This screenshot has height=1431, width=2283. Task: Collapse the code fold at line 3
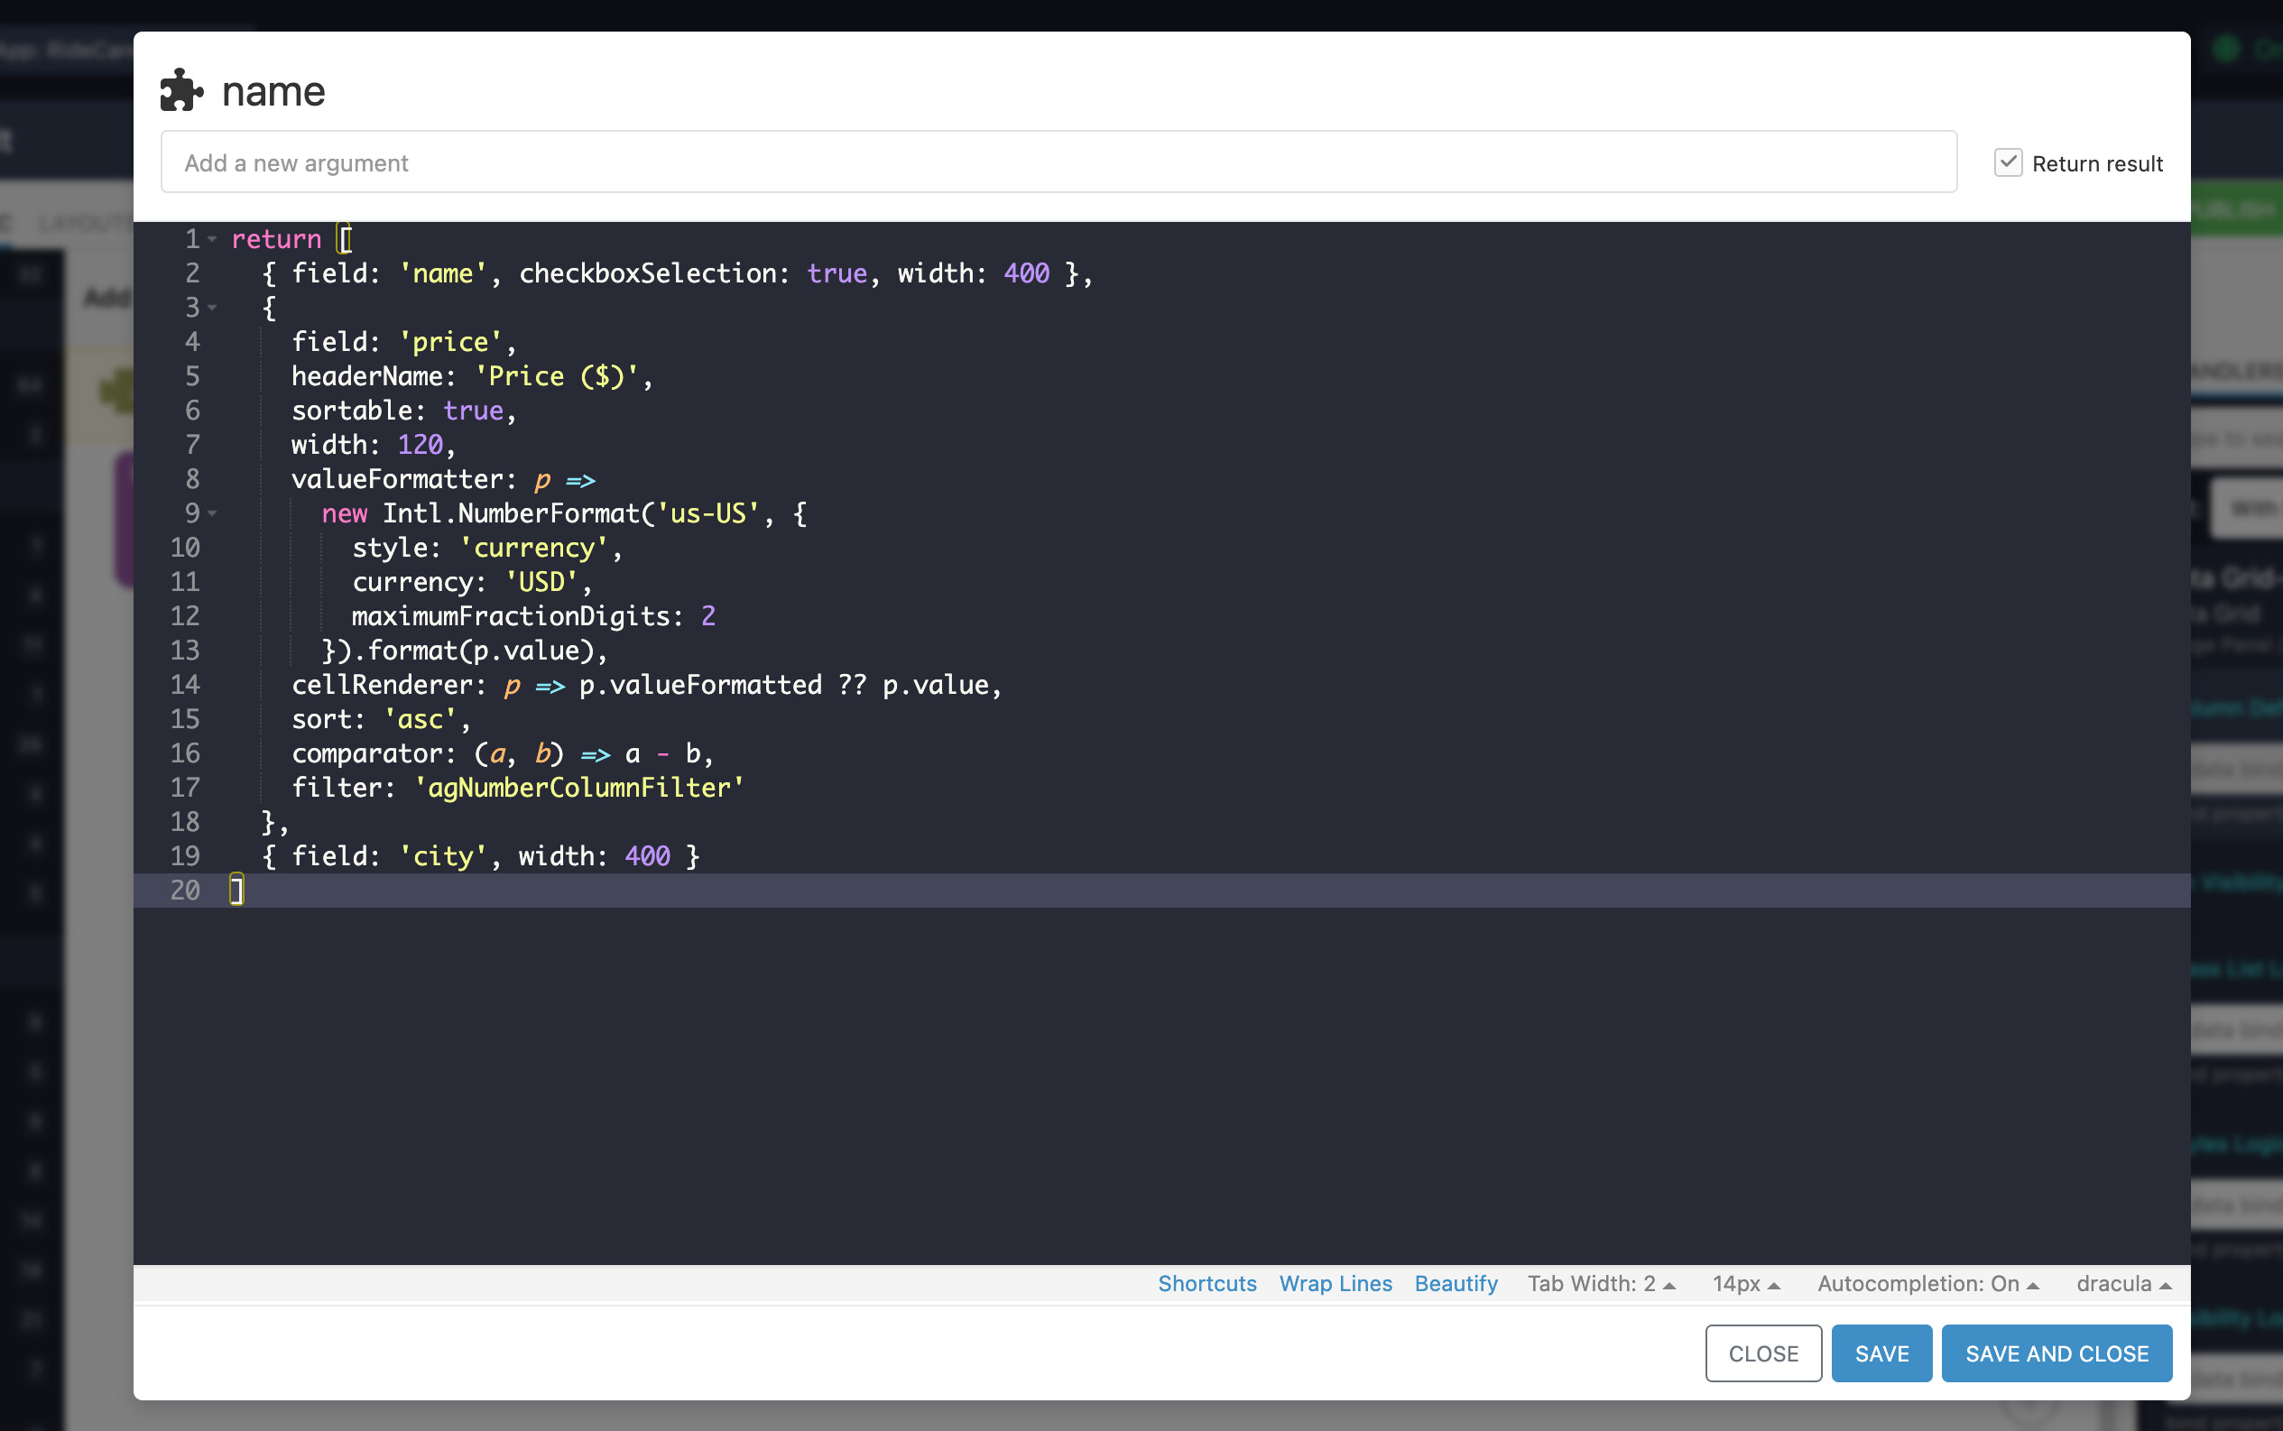(213, 308)
